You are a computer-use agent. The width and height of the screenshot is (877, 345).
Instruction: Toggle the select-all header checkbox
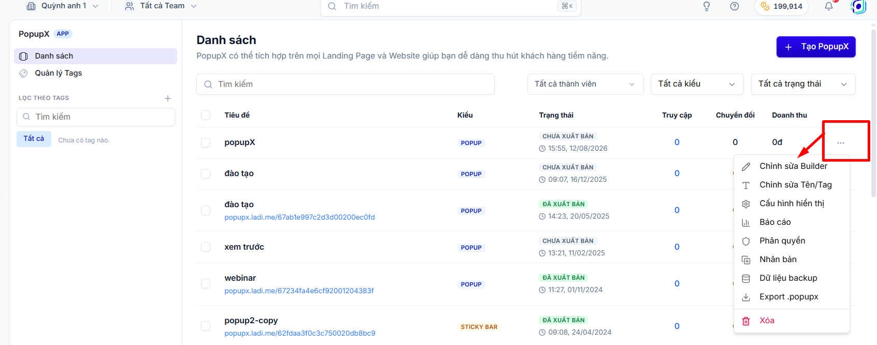click(x=206, y=115)
